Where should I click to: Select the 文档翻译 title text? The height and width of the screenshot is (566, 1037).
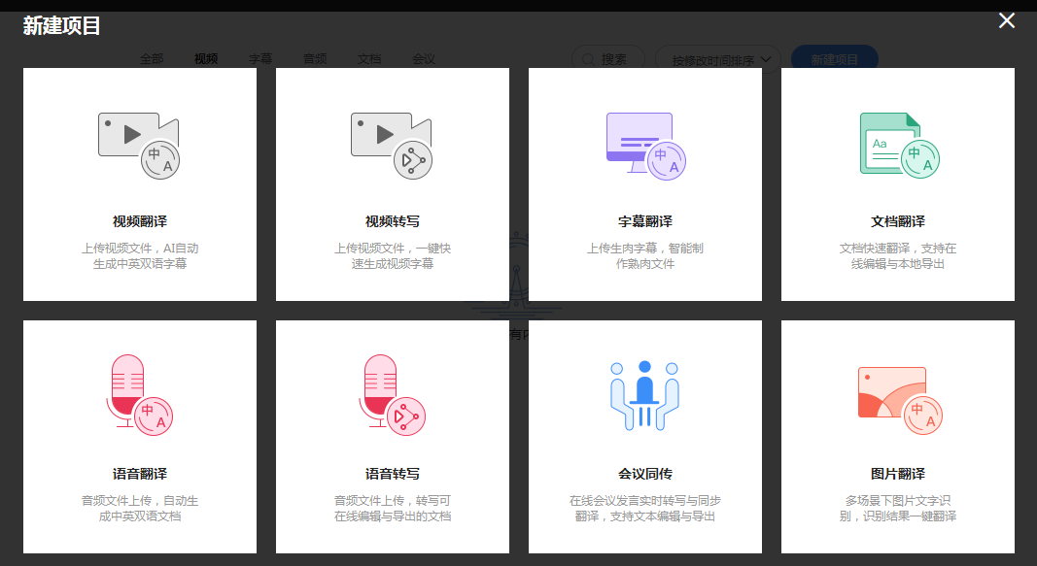click(x=897, y=221)
